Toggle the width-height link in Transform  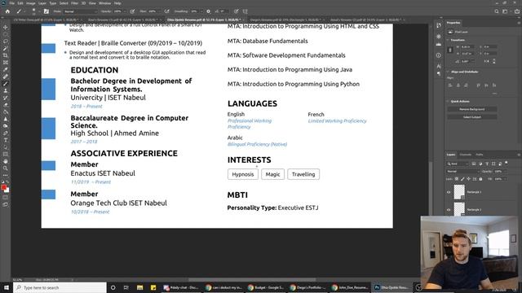point(450,50)
